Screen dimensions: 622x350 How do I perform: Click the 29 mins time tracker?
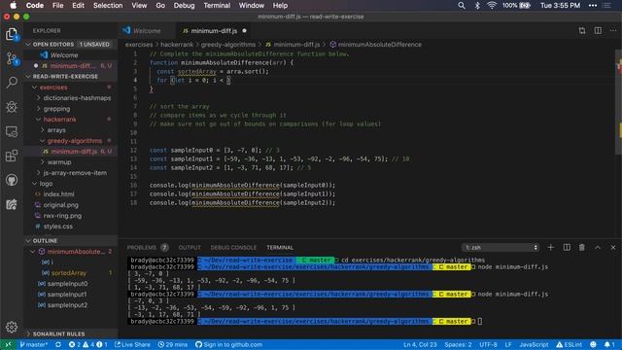(x=173, y=344)
